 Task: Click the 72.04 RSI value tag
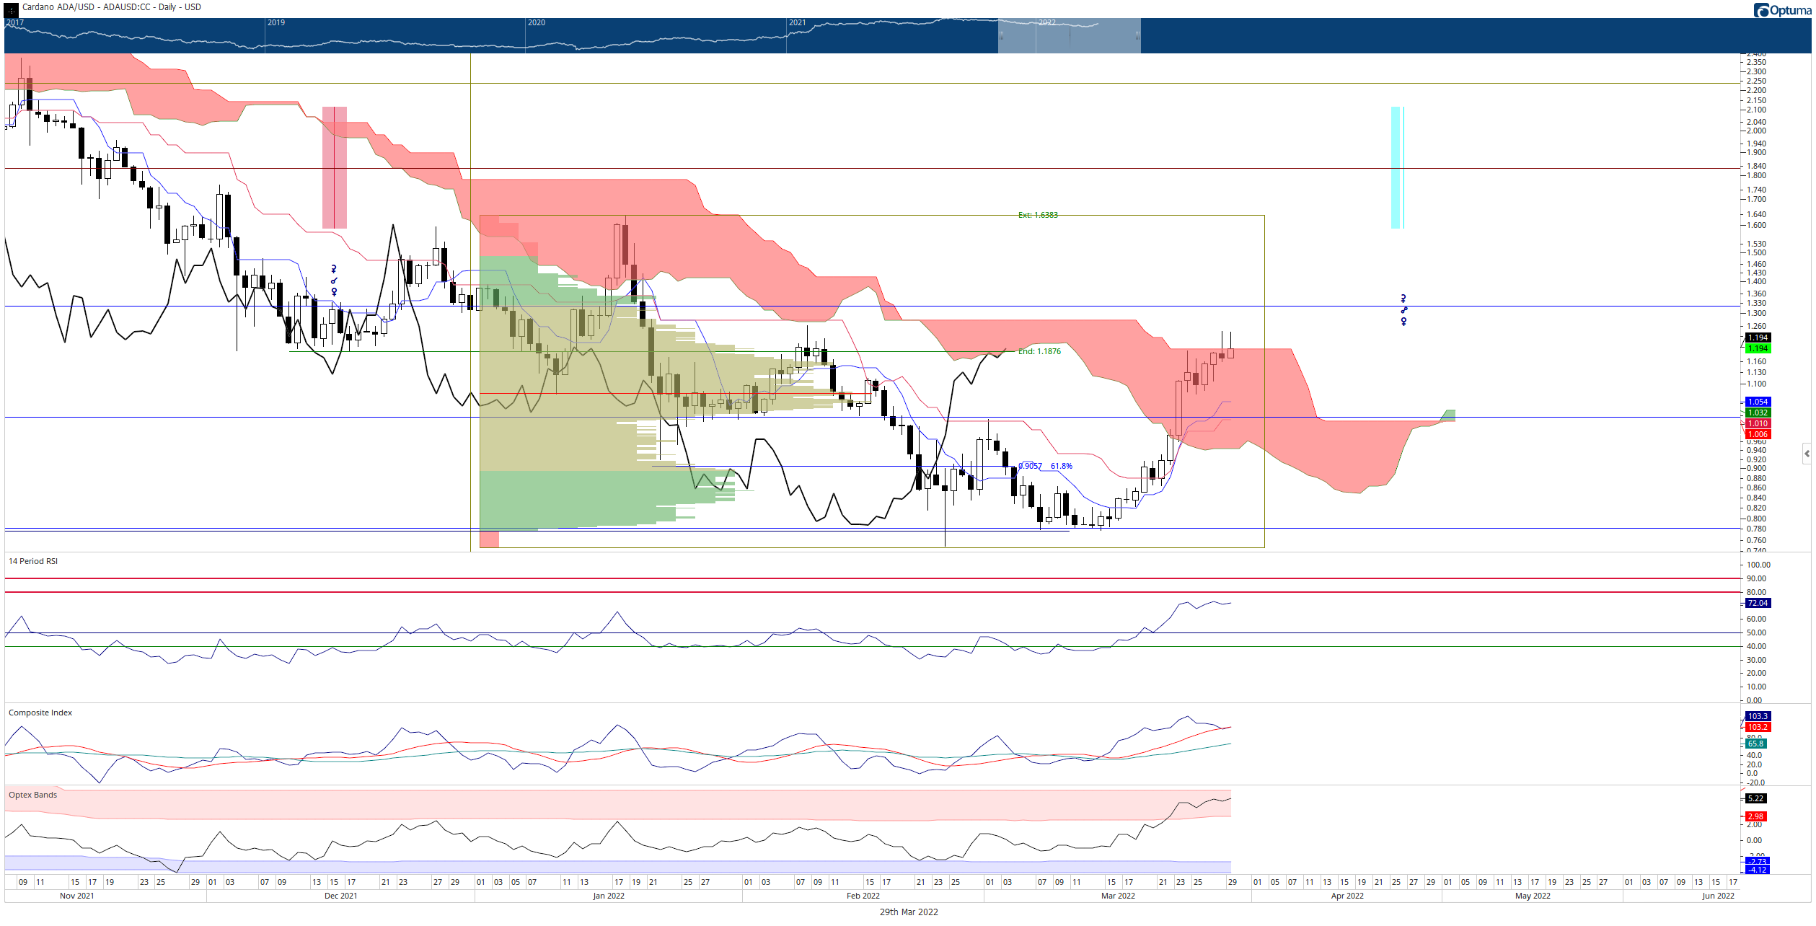tap(1758, 603)
